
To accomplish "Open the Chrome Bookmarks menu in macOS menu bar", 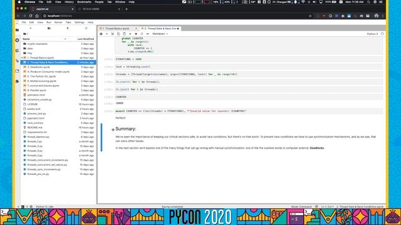I will click(x=84, y=2).
